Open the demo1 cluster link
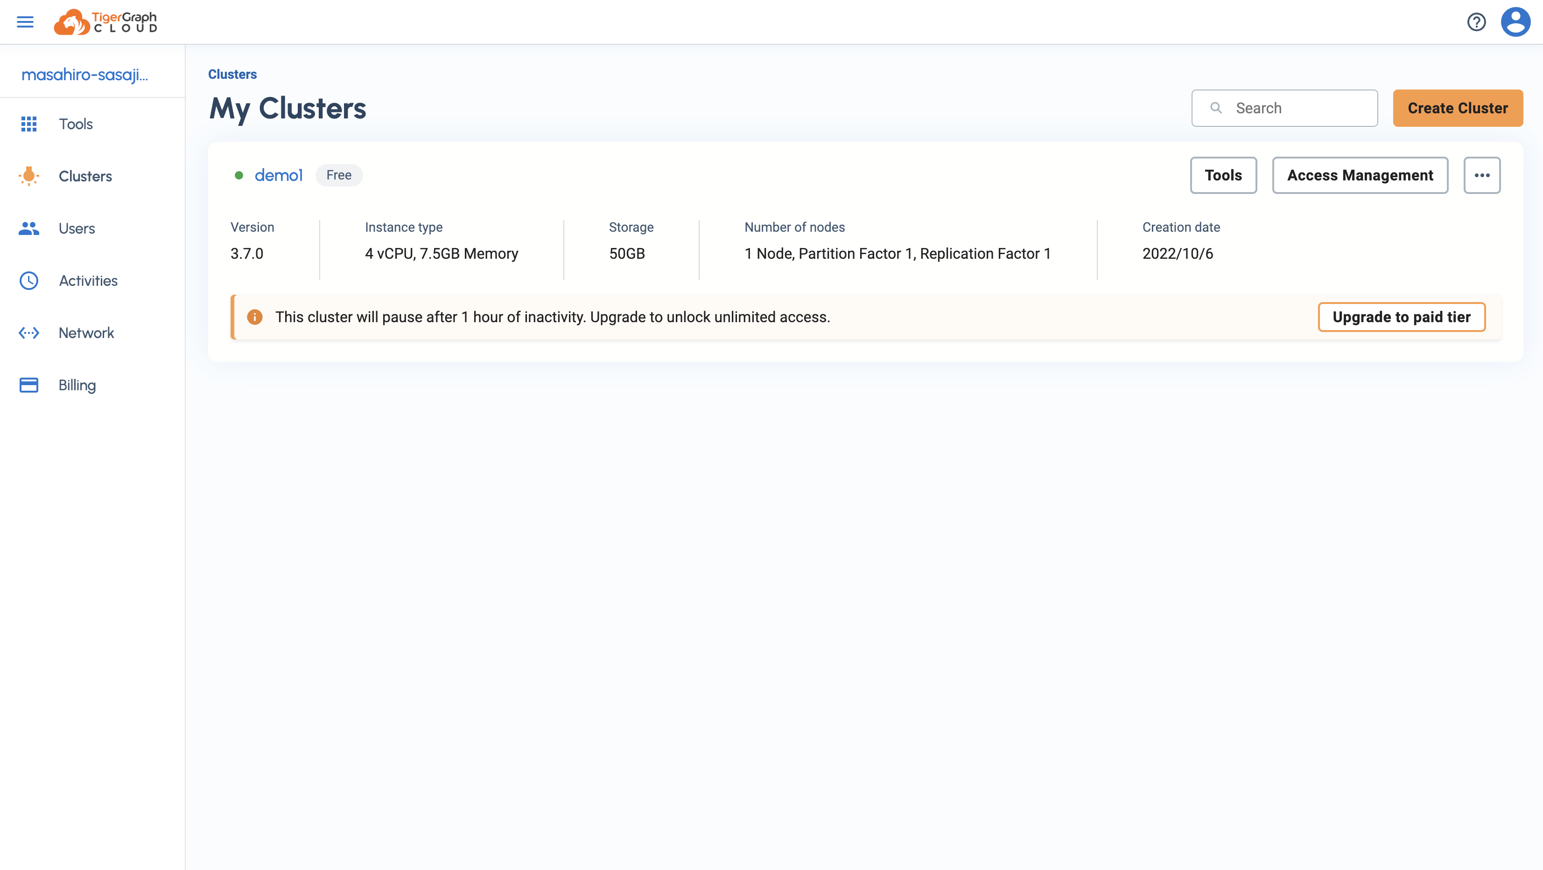 click(279, 175)
